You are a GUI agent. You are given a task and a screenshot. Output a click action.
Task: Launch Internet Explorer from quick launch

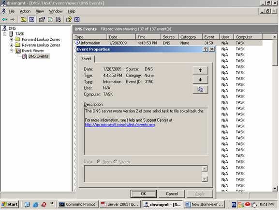click(35, 205)
